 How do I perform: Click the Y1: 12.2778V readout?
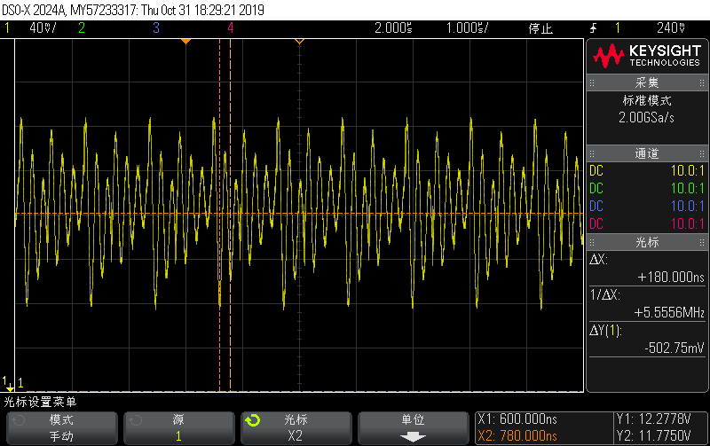(653, 419)
